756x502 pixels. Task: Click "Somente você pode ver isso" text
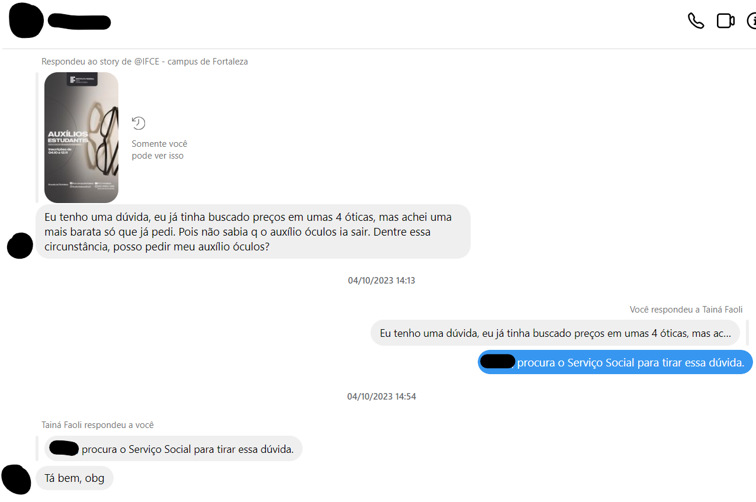coord(159,150)
